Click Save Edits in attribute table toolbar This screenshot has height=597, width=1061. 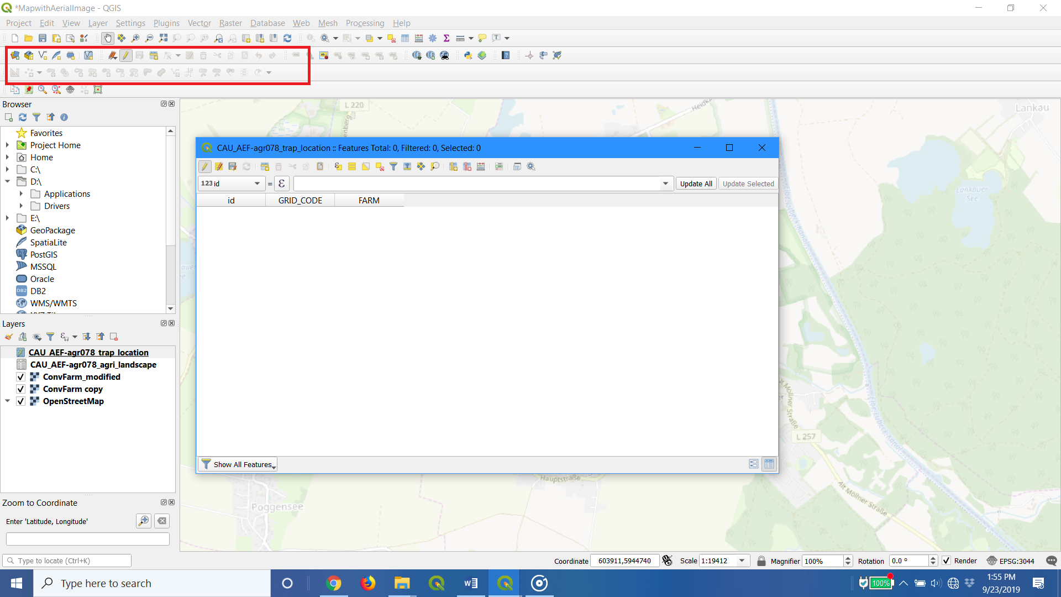coord(233,166)
